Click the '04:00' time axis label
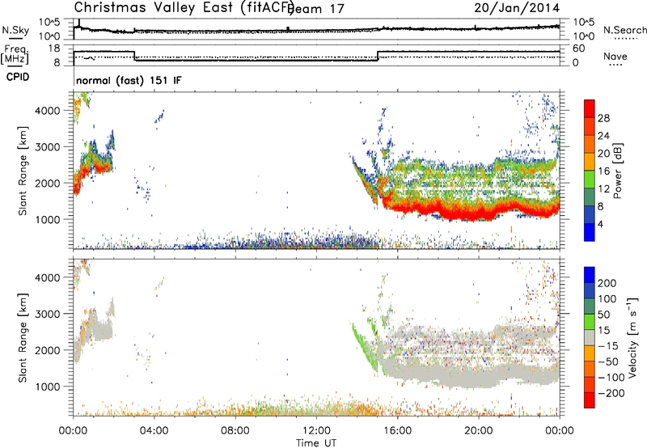 pyautogui.click(x=154, y=431)
